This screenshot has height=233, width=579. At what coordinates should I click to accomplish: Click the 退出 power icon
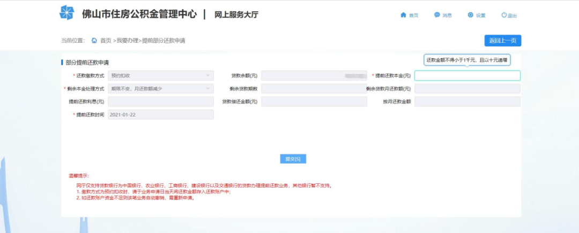(x=504, y=15)
